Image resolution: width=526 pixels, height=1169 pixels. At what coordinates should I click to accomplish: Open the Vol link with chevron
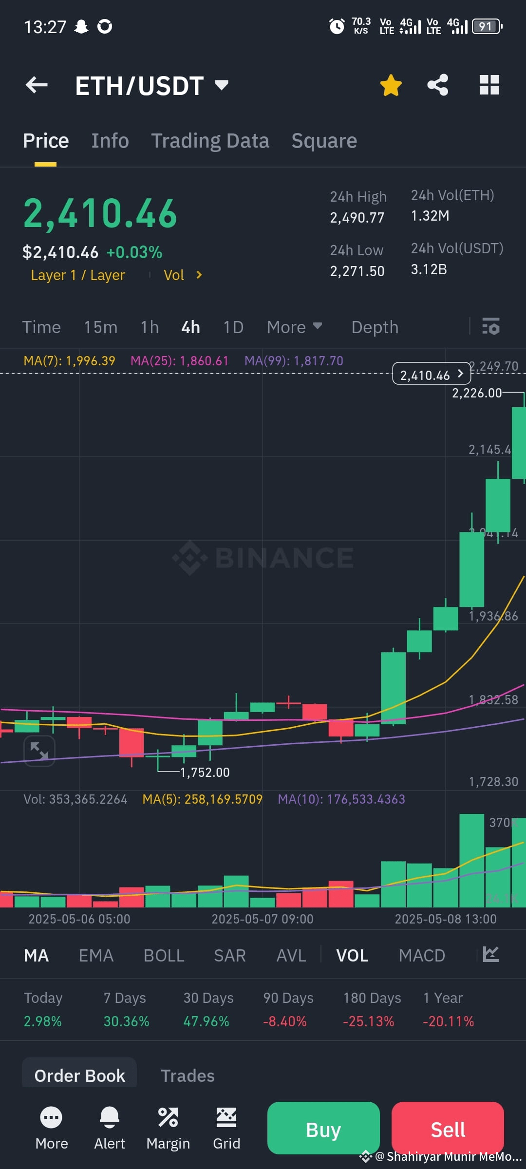[183, 275]
